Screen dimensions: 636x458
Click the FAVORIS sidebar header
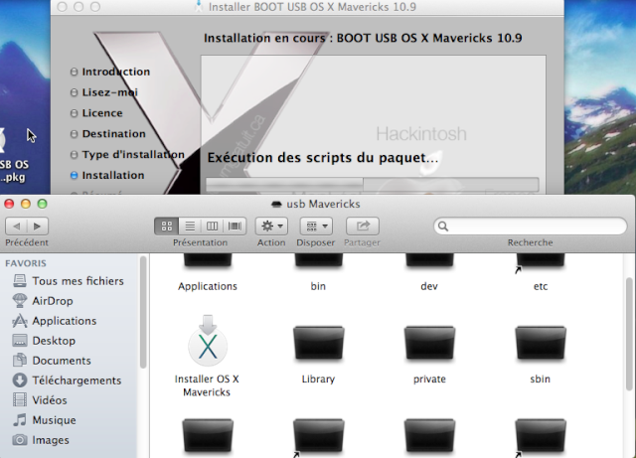(x=26, y=263)
